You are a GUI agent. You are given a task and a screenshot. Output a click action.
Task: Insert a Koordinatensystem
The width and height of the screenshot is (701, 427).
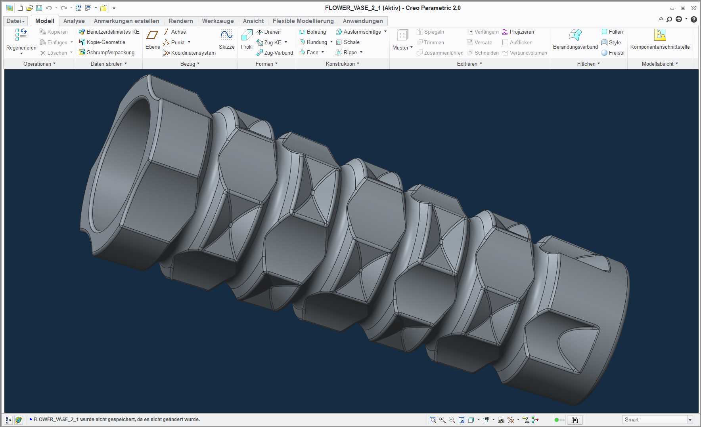pyautogui.click(x=190, y=53)
